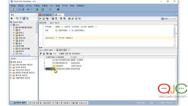Viewport: 188px width, 106px height.
Task: Select the 대기열 테이블 tree item
Action: coord(23,49)
